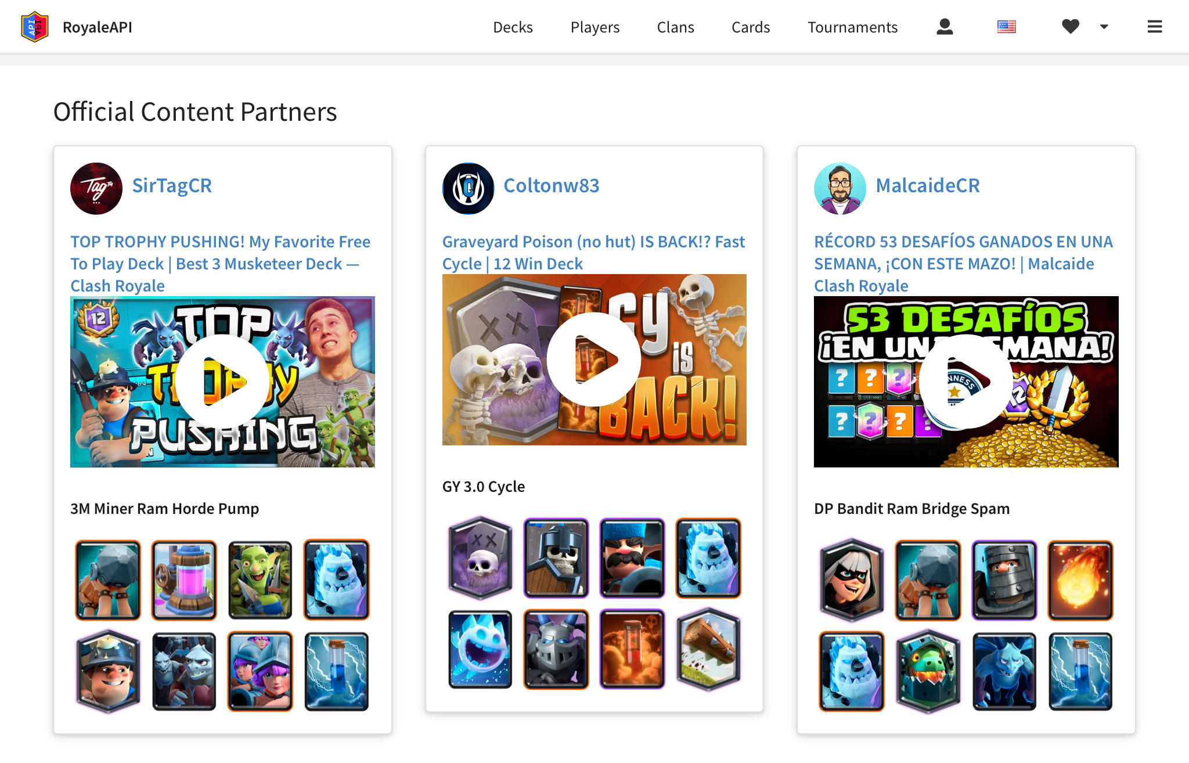The image size is (1189, 763).
Task: Click GY 3.0 Cycle deck name
Action: click(x=484, y=487)
